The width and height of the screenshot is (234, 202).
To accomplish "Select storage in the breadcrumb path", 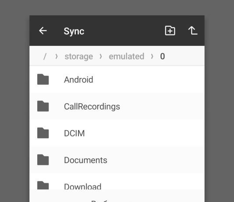I will tap(78, 56).
